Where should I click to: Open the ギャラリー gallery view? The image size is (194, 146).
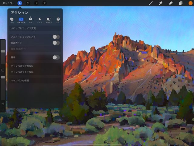[x=8, y=3]
